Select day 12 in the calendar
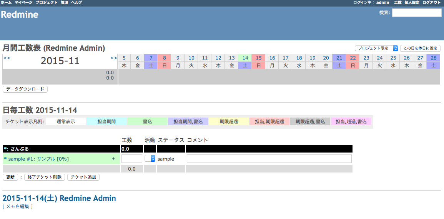 point(218,58)
